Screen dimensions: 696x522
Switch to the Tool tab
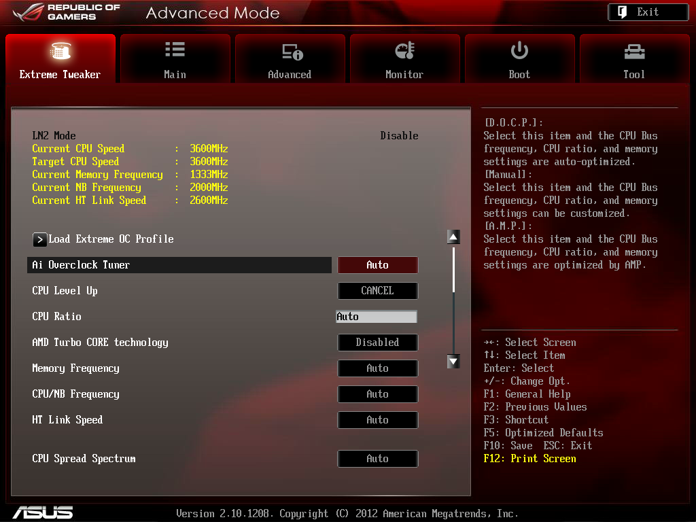click(x=634, y=58)
